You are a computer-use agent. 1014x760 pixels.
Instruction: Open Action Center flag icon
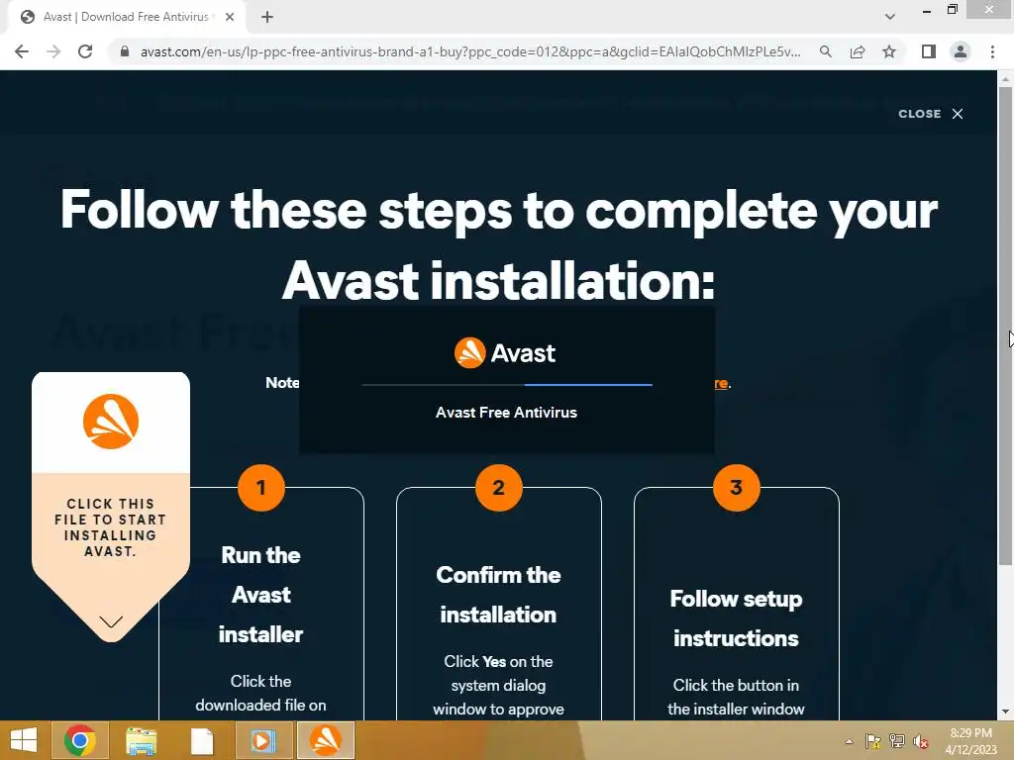point(872,741)
